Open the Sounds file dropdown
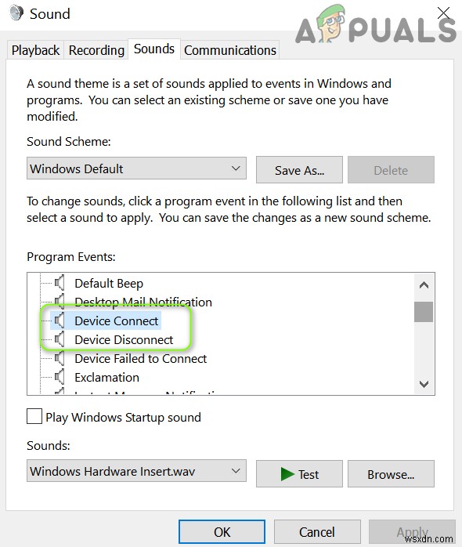This screenshot has width=462, height=547. (136, 471)
